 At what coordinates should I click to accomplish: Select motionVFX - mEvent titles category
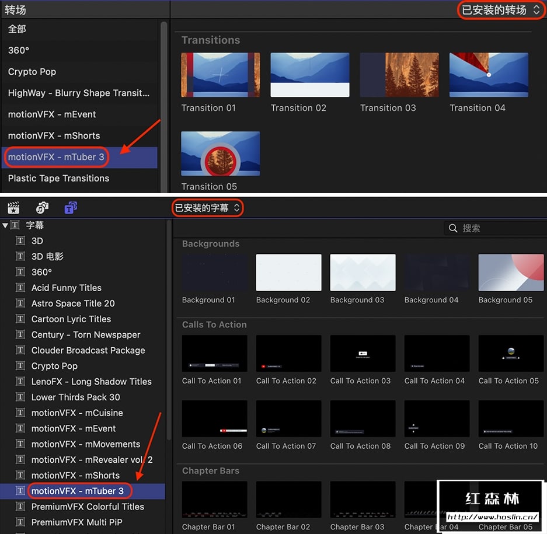tap(83, 428)
